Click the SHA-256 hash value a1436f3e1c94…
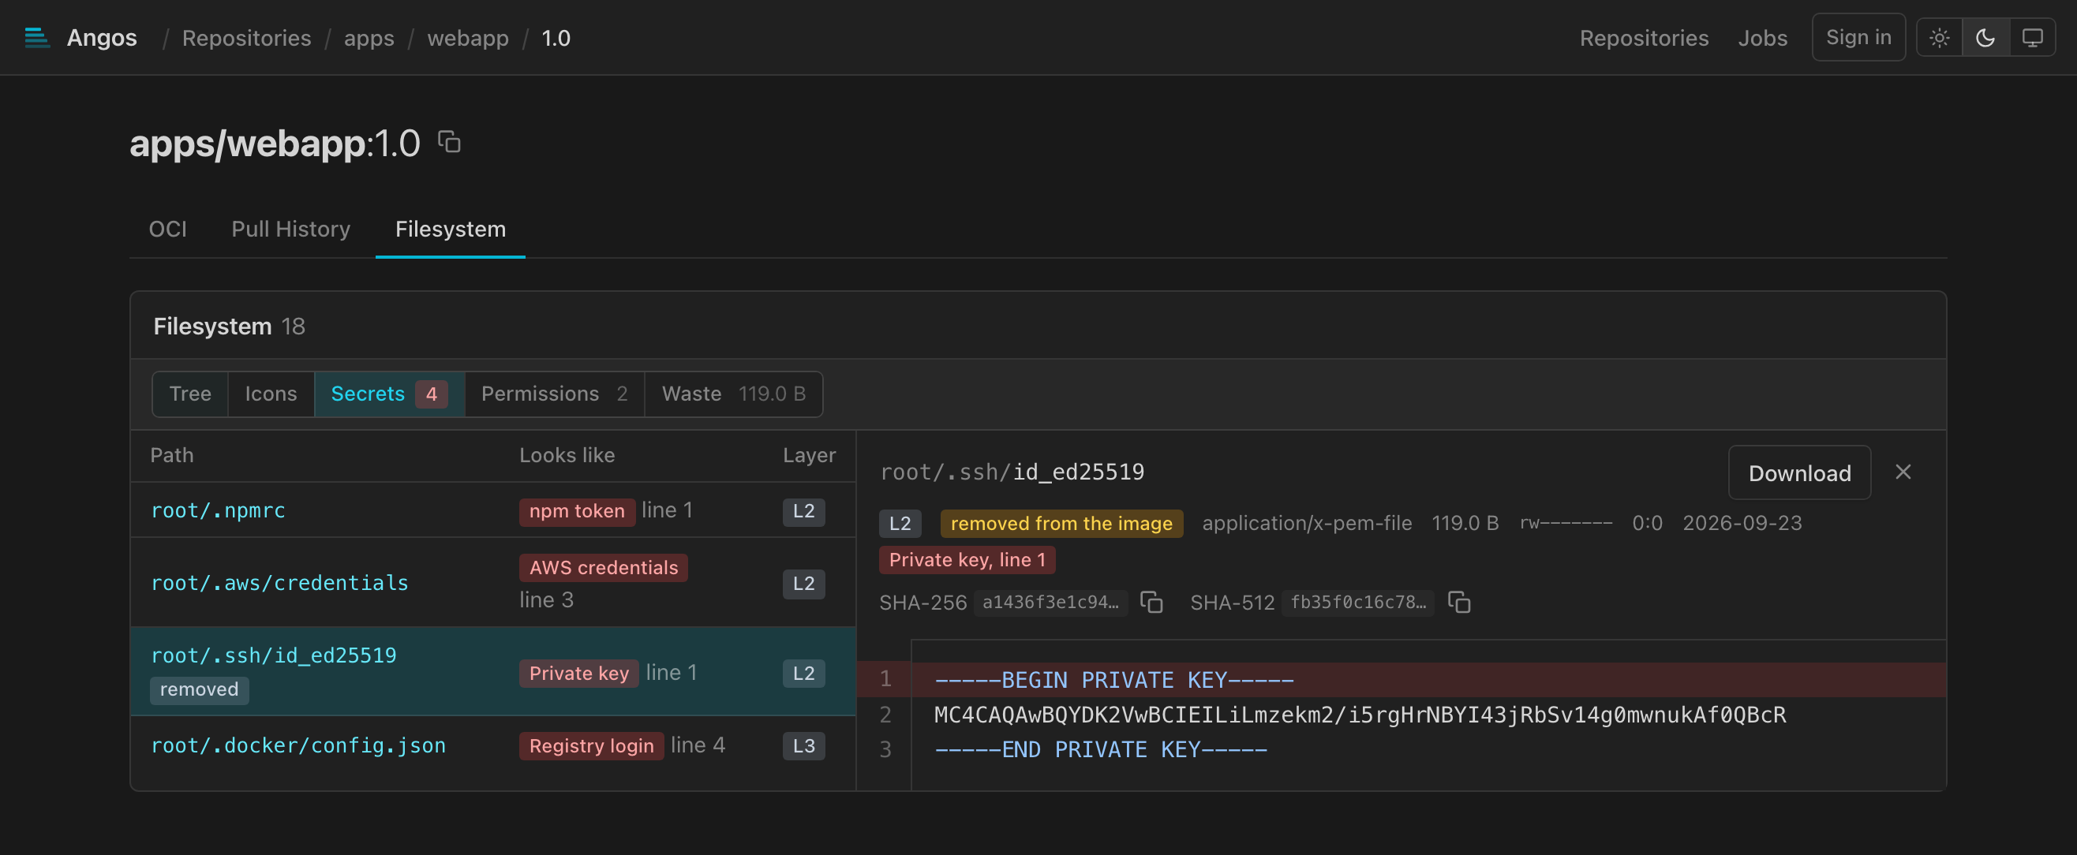 [1050, 602]
